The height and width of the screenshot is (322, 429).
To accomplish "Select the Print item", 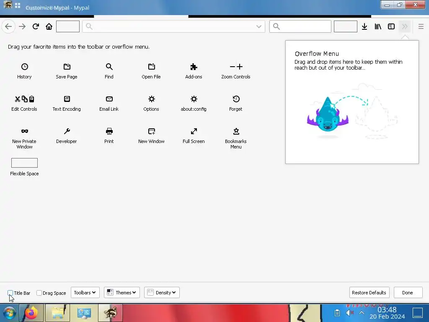I will (x=109, y=135).
